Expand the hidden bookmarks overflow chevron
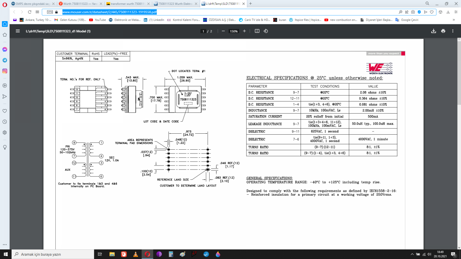Image resolution: width=461 pixels, height=259 pixels. click(454, 20)
